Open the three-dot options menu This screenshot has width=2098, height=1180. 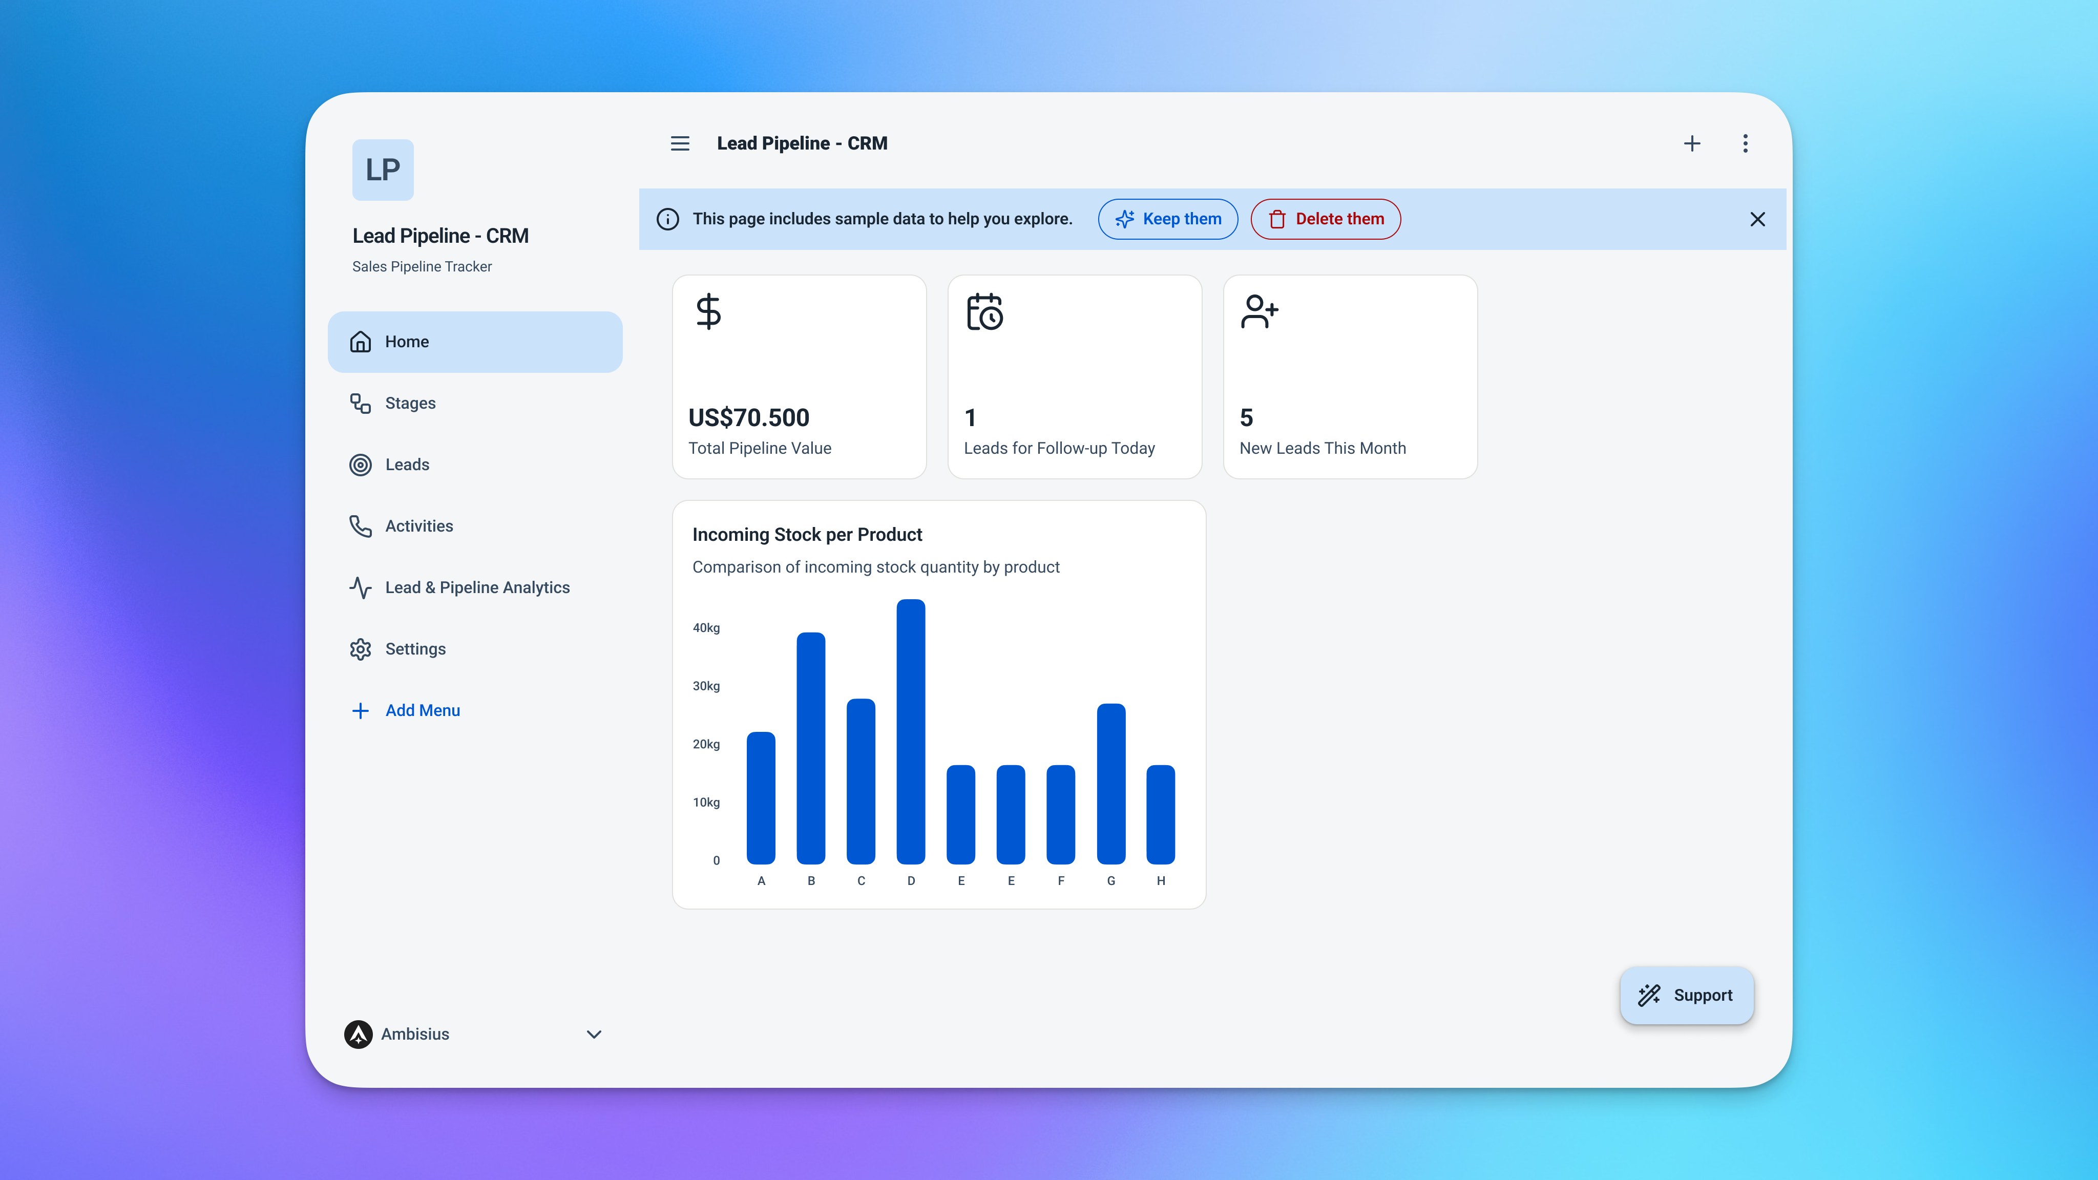click(x=1746, y=143)
